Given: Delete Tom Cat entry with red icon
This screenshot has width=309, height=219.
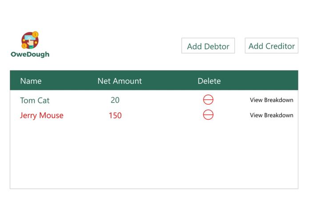Looking at the screenshot, I should (208, 100).
